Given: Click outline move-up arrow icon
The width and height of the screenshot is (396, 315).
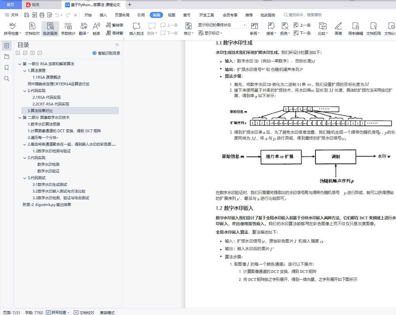Looking at the screenshot, I should click(25, 53).
